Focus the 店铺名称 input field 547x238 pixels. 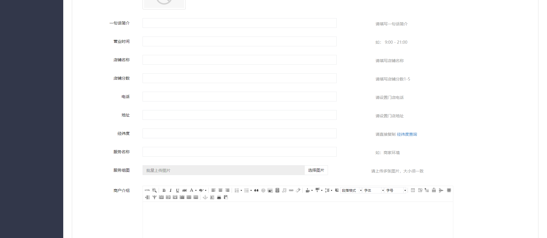(x=239, y=60)
